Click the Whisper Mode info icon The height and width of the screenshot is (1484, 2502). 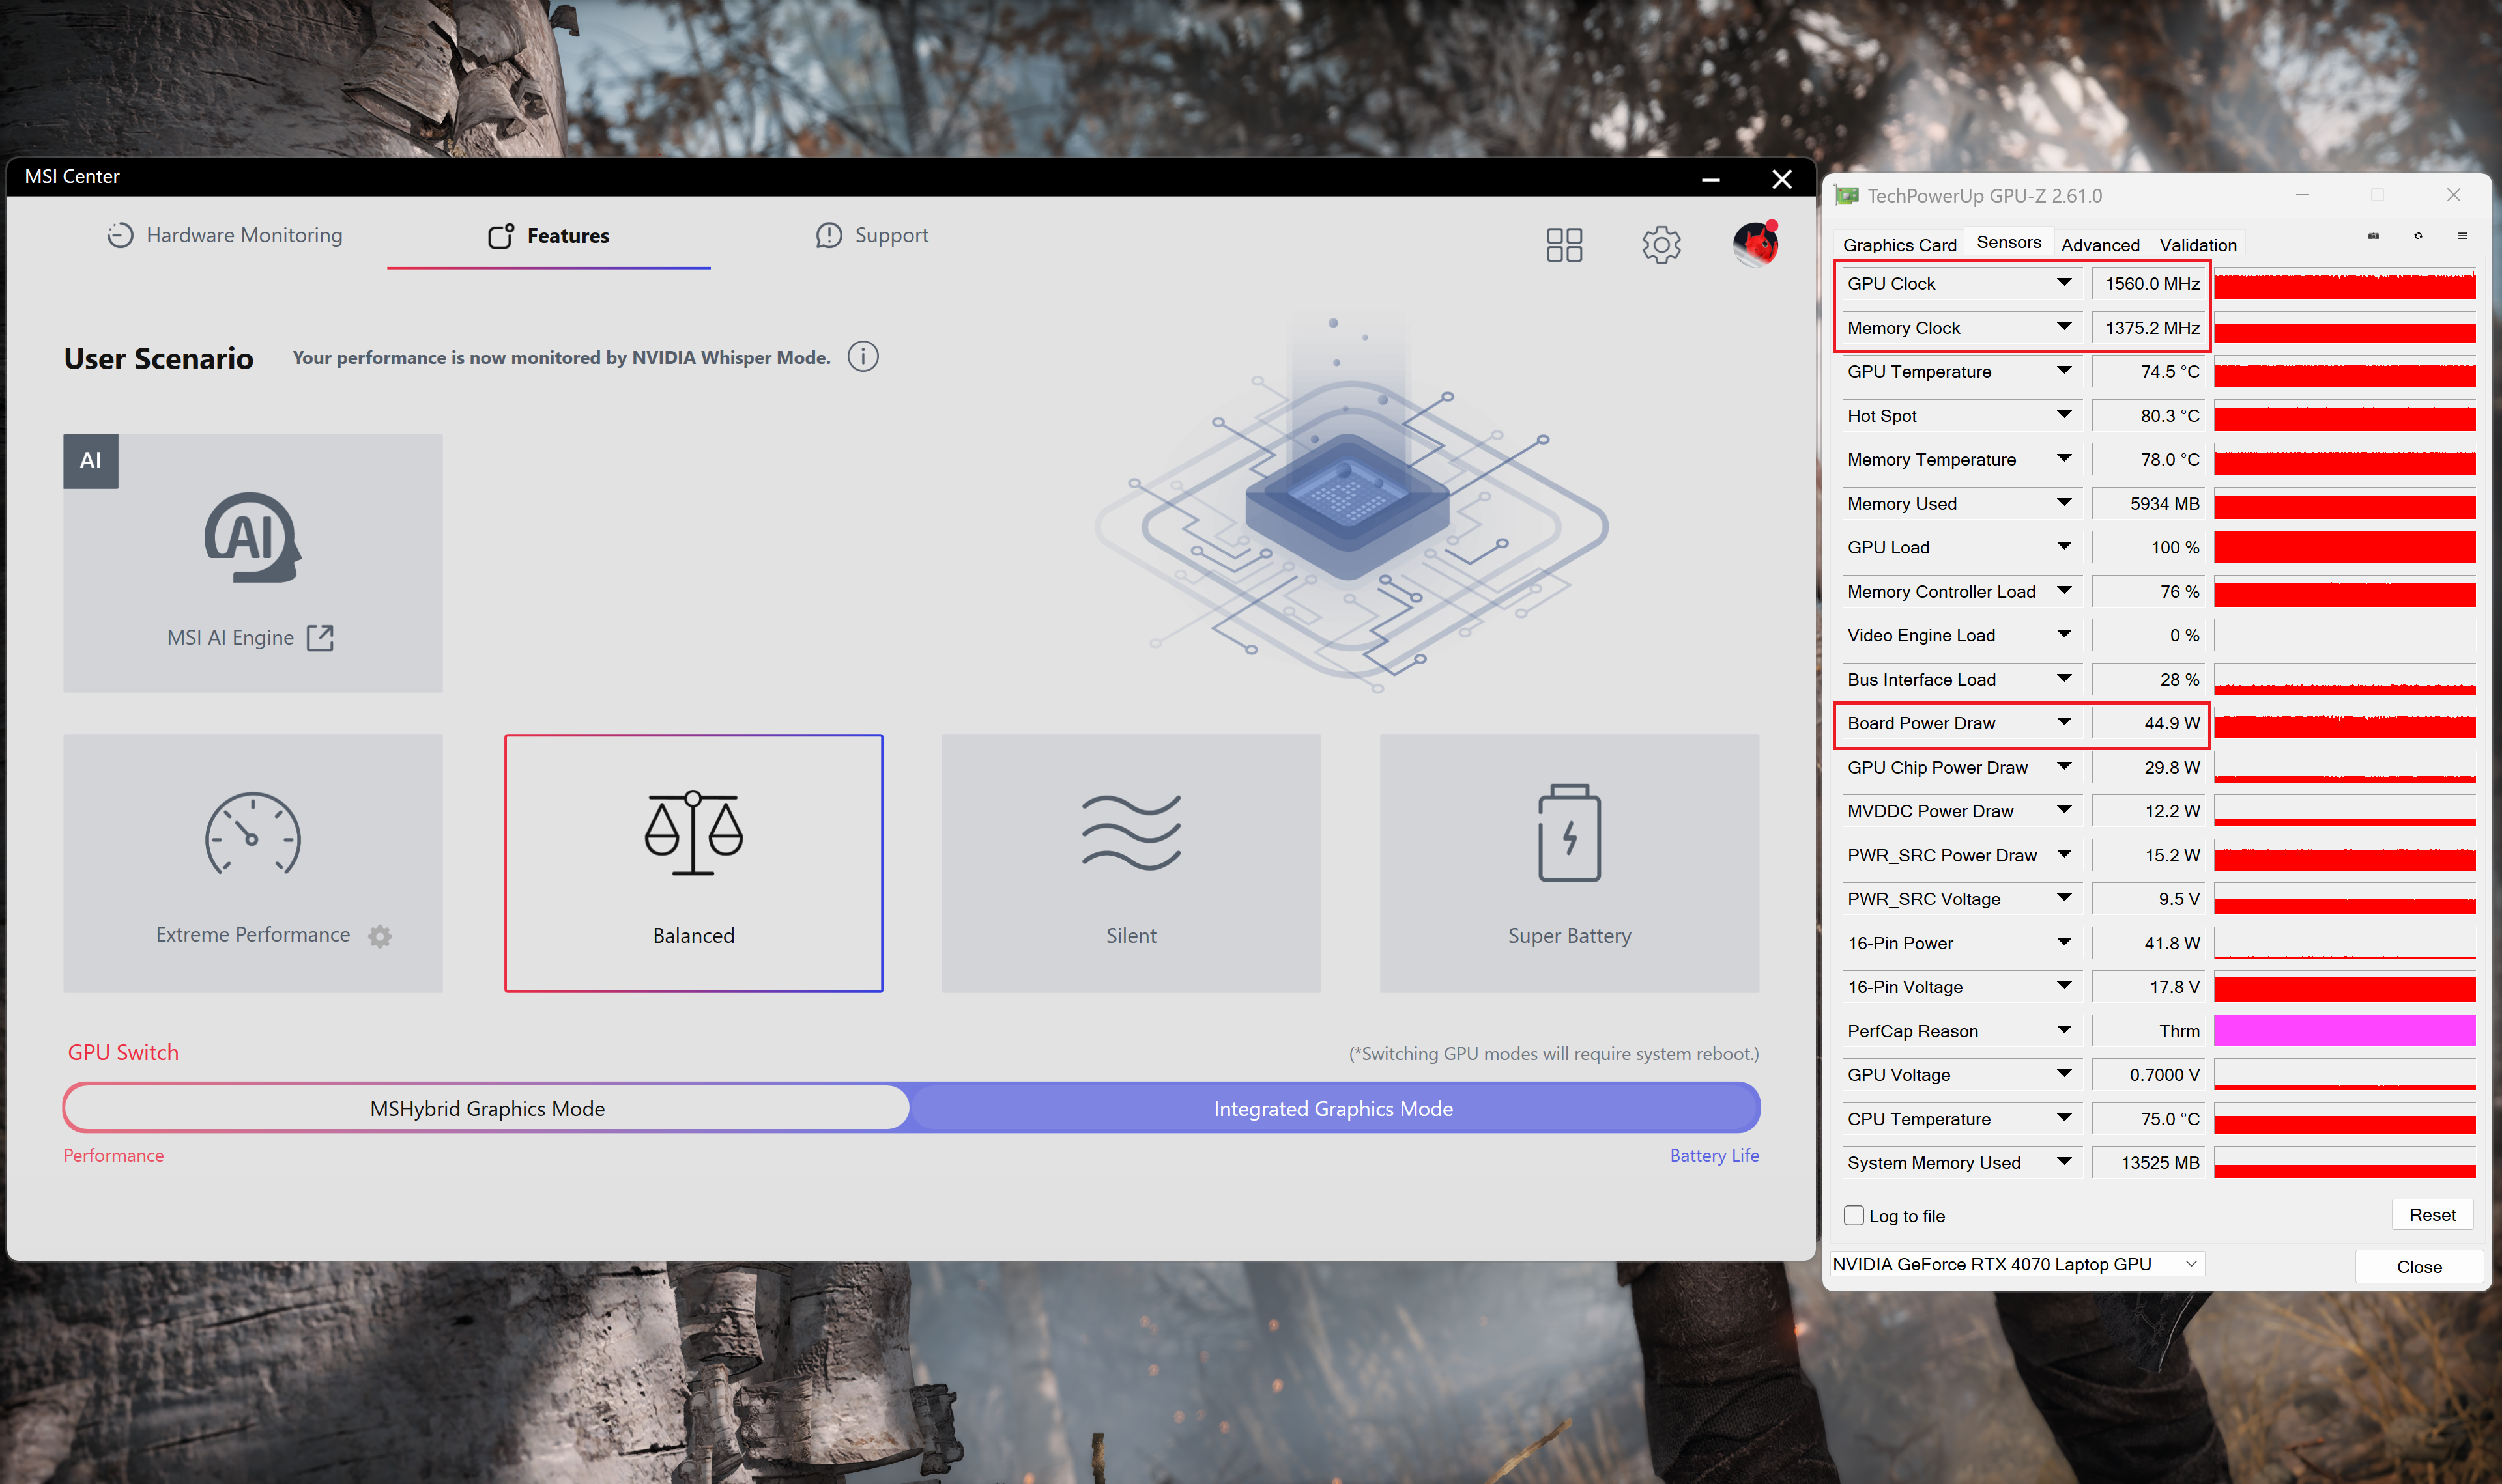[863, 357]
